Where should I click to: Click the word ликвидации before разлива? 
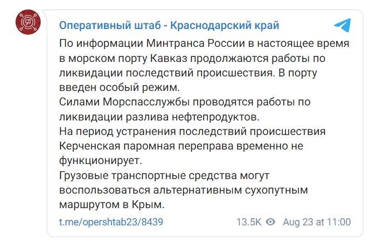click(91, 117)
